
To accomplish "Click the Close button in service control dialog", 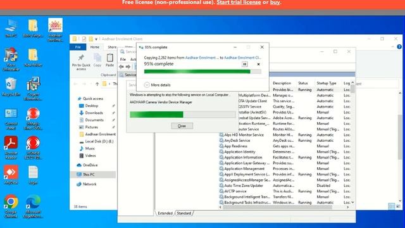I will tap(182, 126).
